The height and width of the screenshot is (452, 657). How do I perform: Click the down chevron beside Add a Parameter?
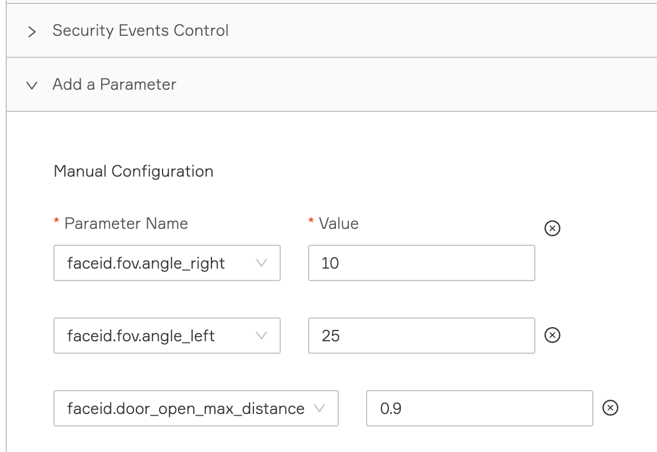point(32,85)
